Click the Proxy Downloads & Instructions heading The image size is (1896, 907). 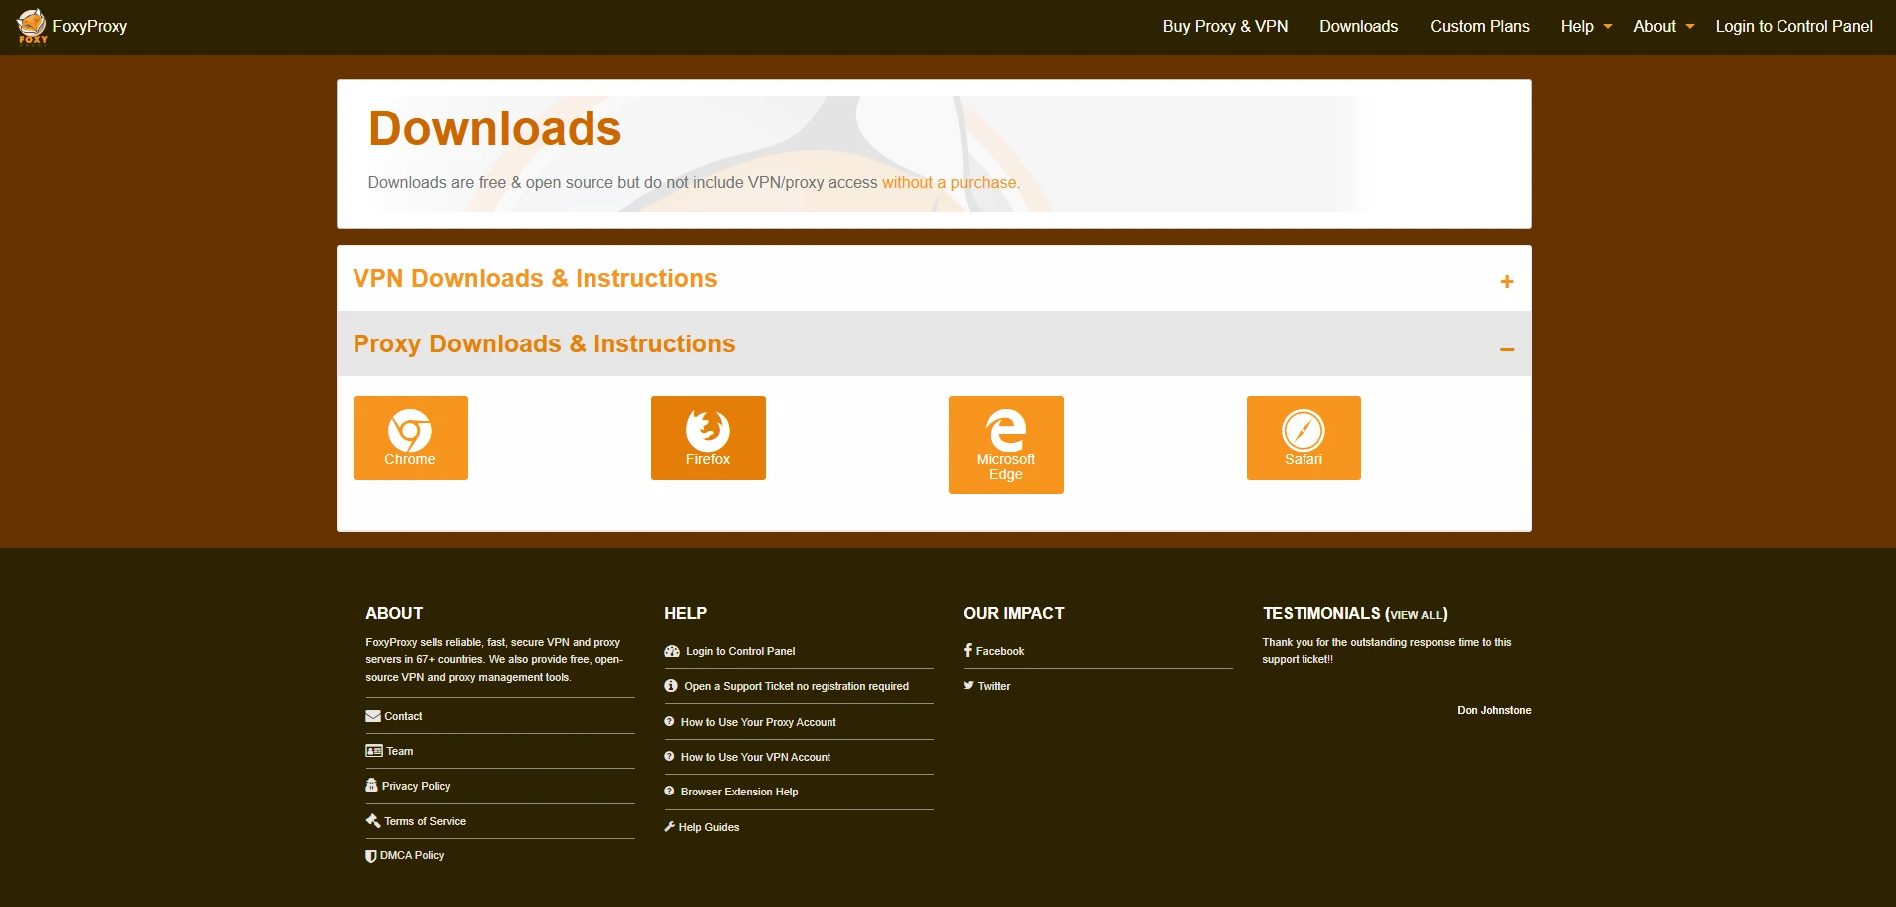click(x=544, y=344)
